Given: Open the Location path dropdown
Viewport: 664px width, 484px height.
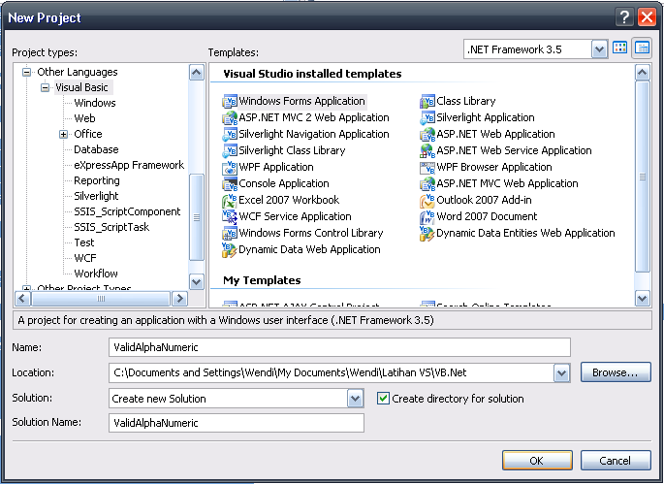Looking at the screenshot, I should coord(561,373).
